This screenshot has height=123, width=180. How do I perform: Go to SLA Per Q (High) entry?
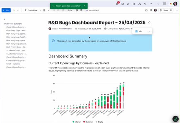click(16, 50)
